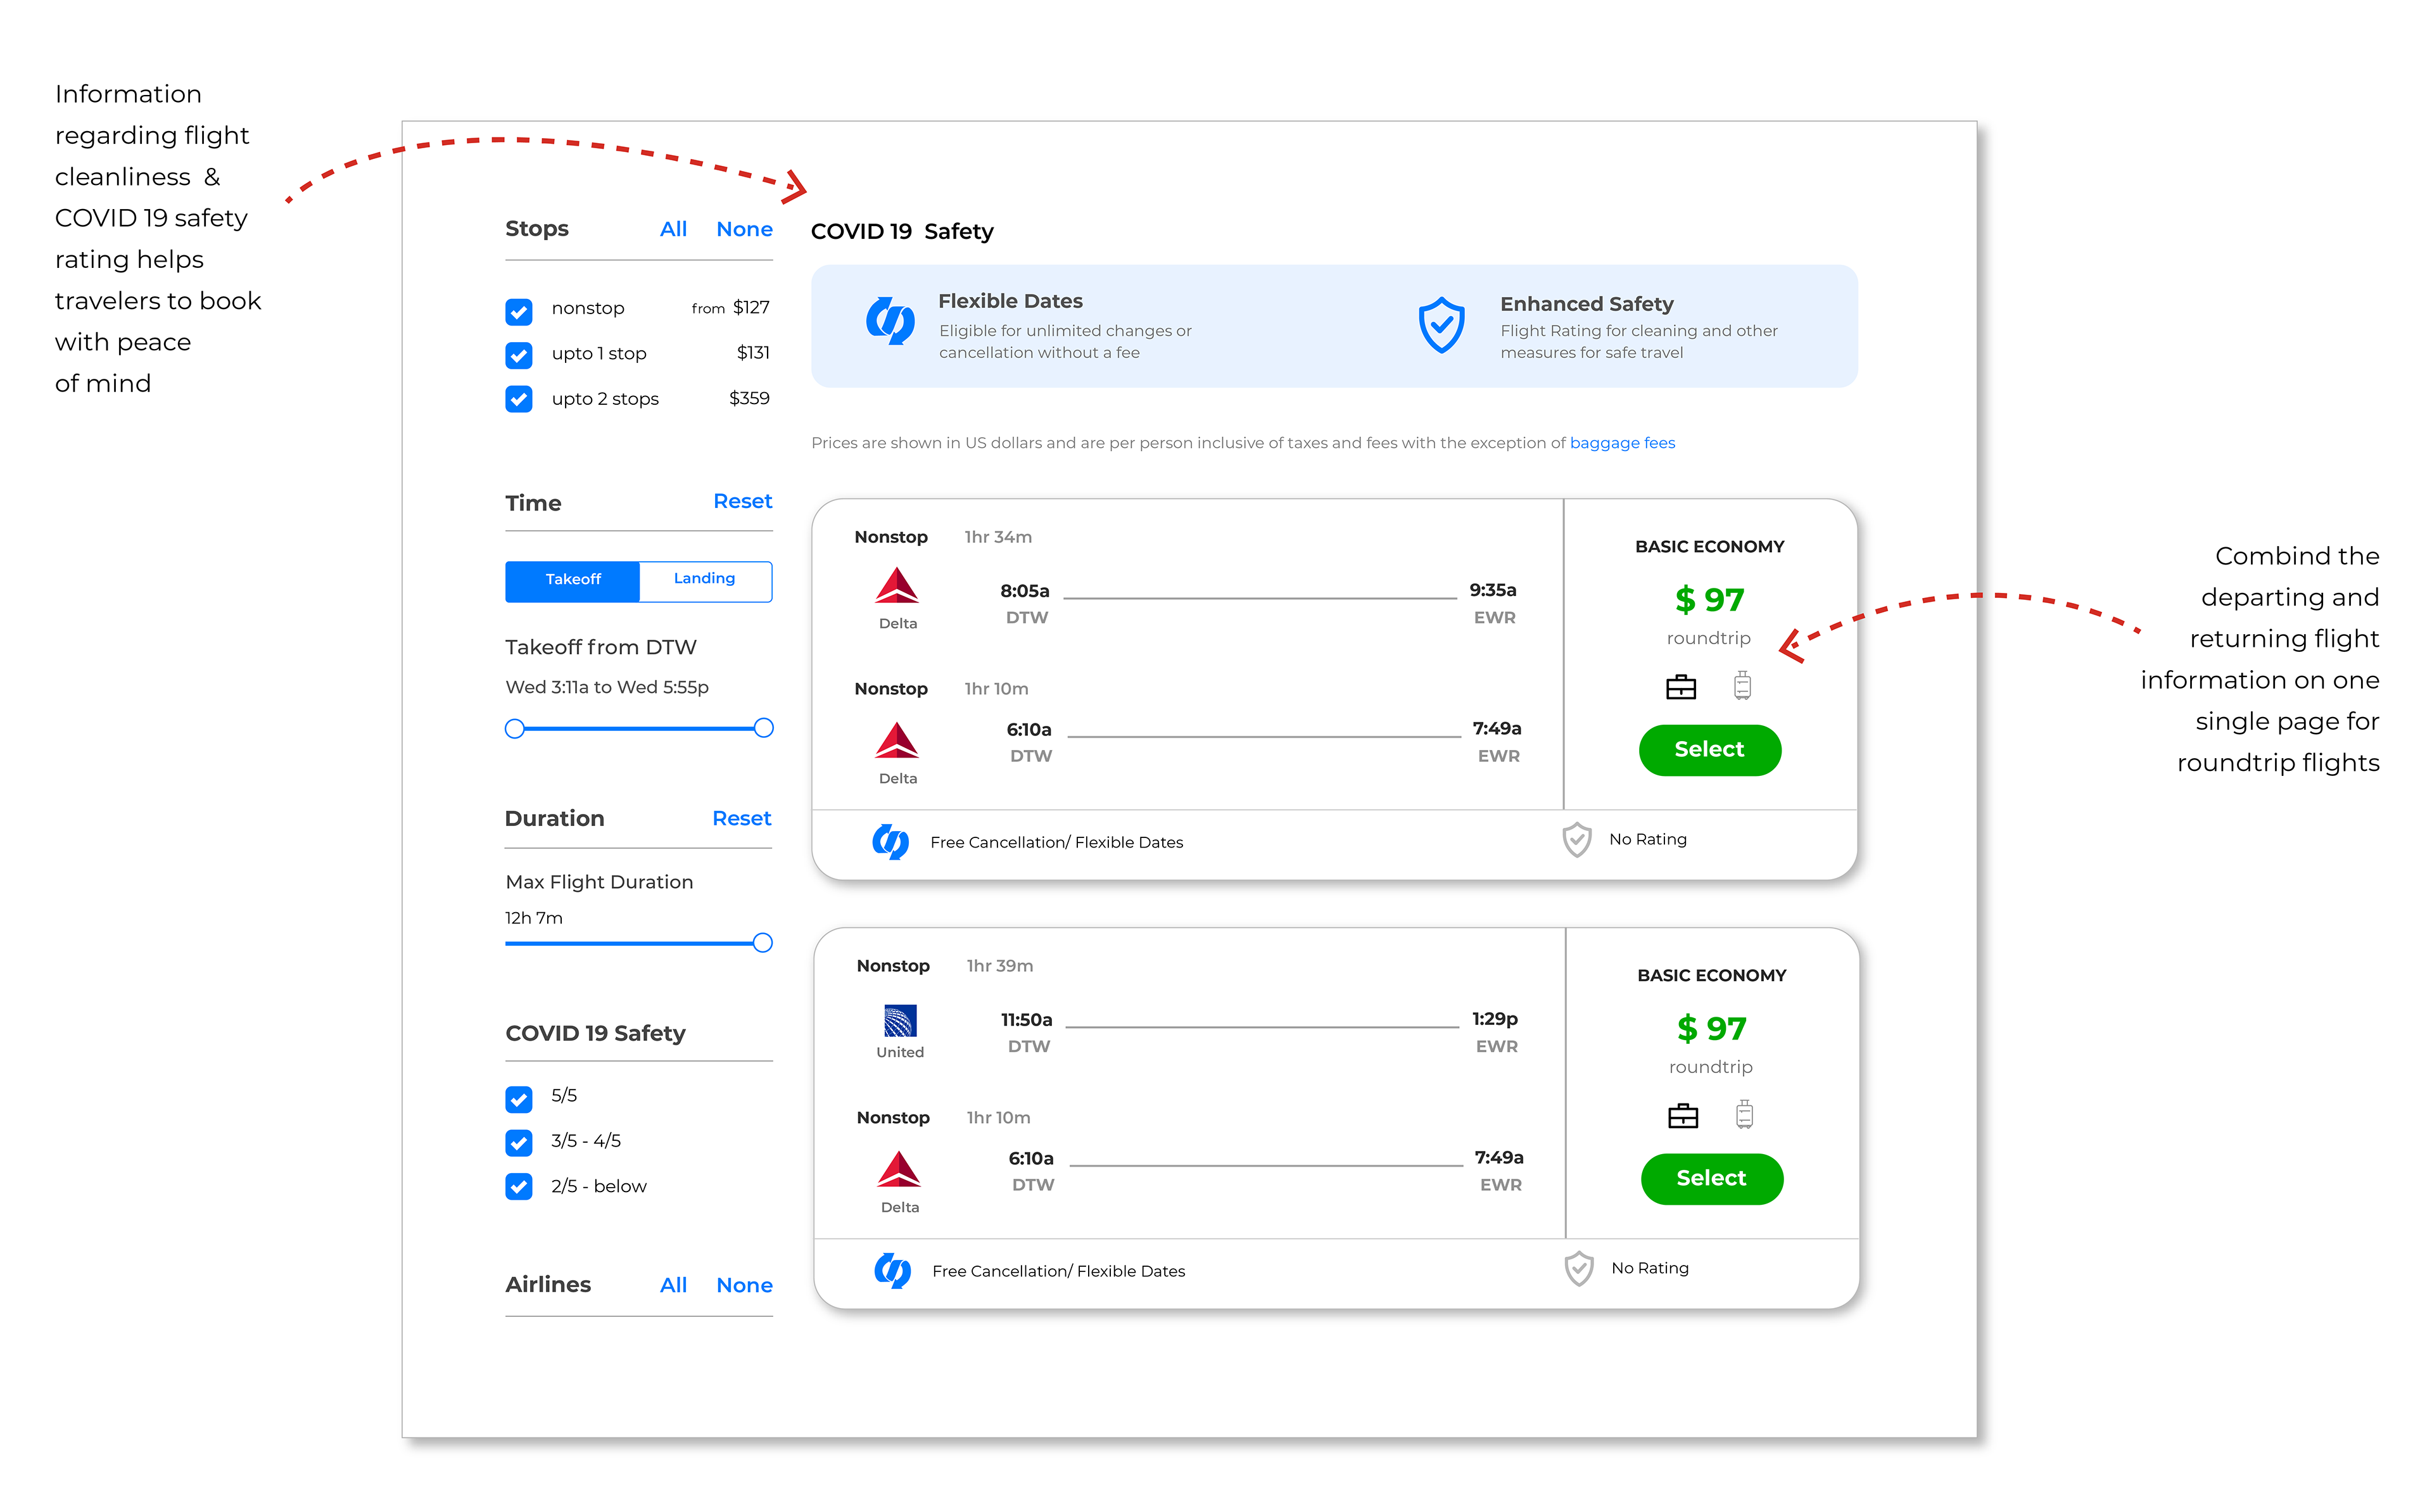2432x1512 pixels.
Task: Click the Delta logo in the second flight card
Action: 899,1169
